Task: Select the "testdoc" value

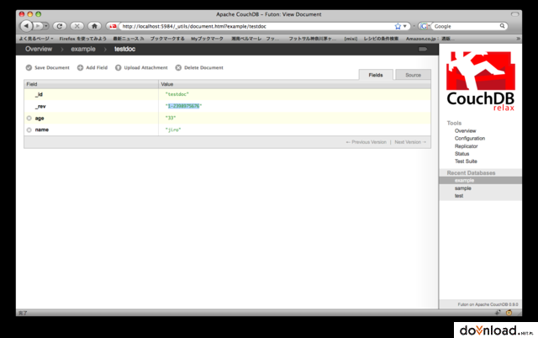Action: [x=177, y=94]
